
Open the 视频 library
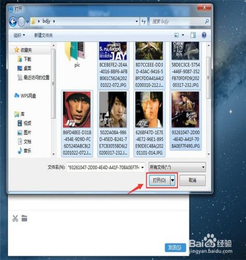[28, 123]
